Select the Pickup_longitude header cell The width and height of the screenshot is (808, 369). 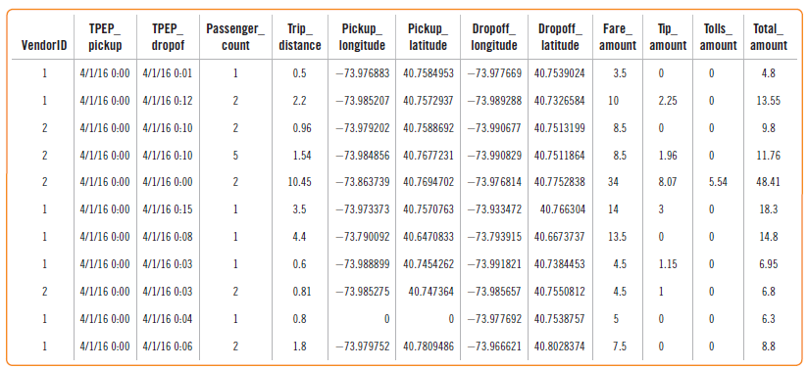pyautogui.click(x=361, y=36)
